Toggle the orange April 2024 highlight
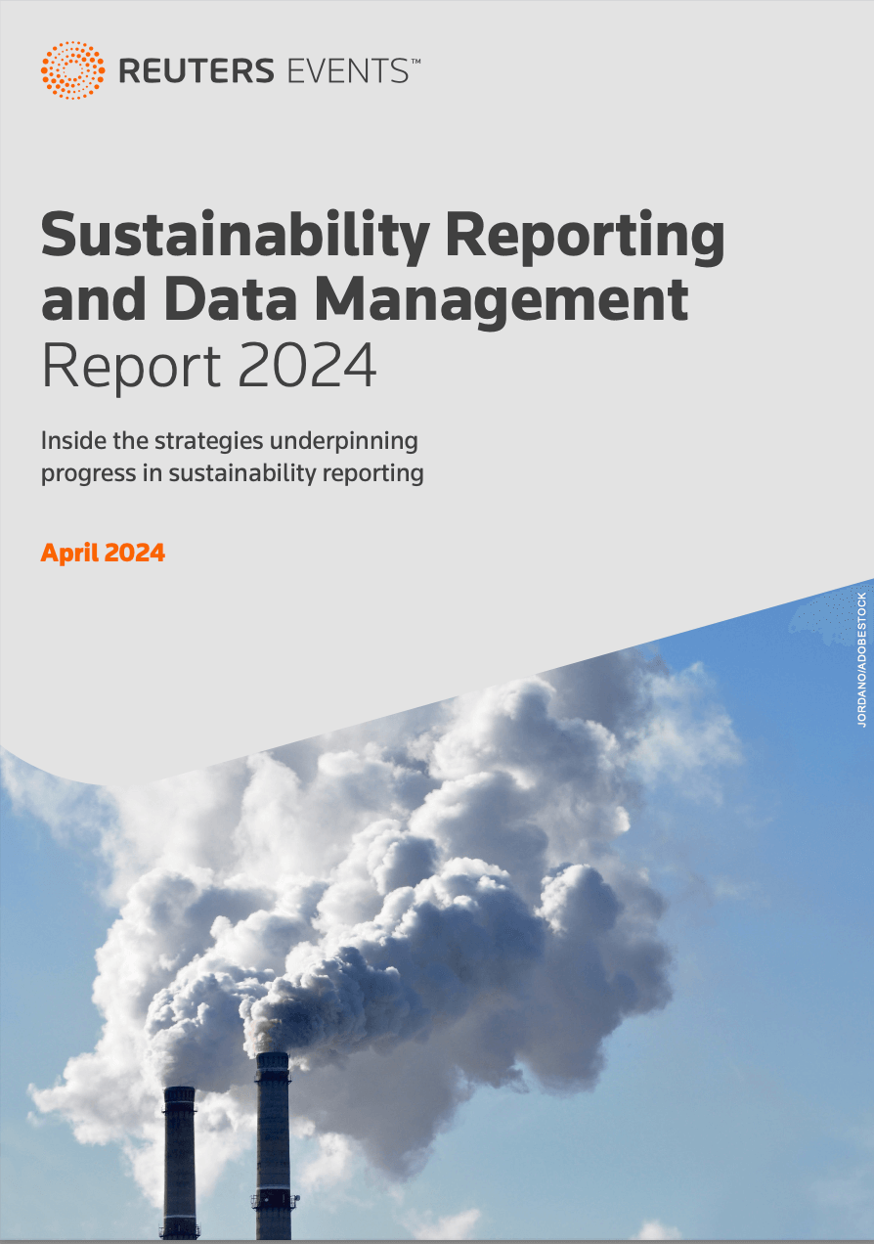The image size is (874, 1244). coord(103,553)
